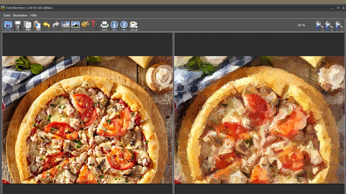Click the original pizza photo on the left
The width and height of the screenshot is (346, 194).
click(88, 120)
